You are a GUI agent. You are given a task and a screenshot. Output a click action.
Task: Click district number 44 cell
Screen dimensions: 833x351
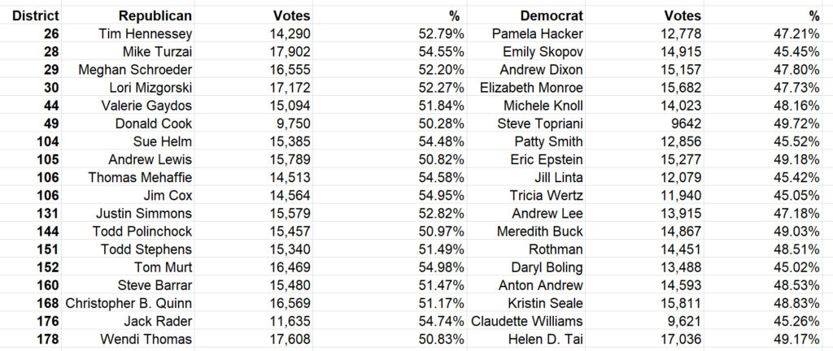coord(31,106)
